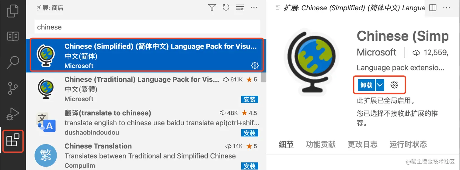Open manage gear on Chinese Simplified item
Viewport: 460px width, 170px height.
point(255,65)
